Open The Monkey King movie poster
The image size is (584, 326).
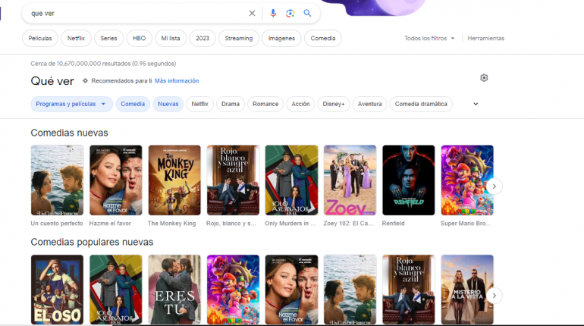[174, 180]
